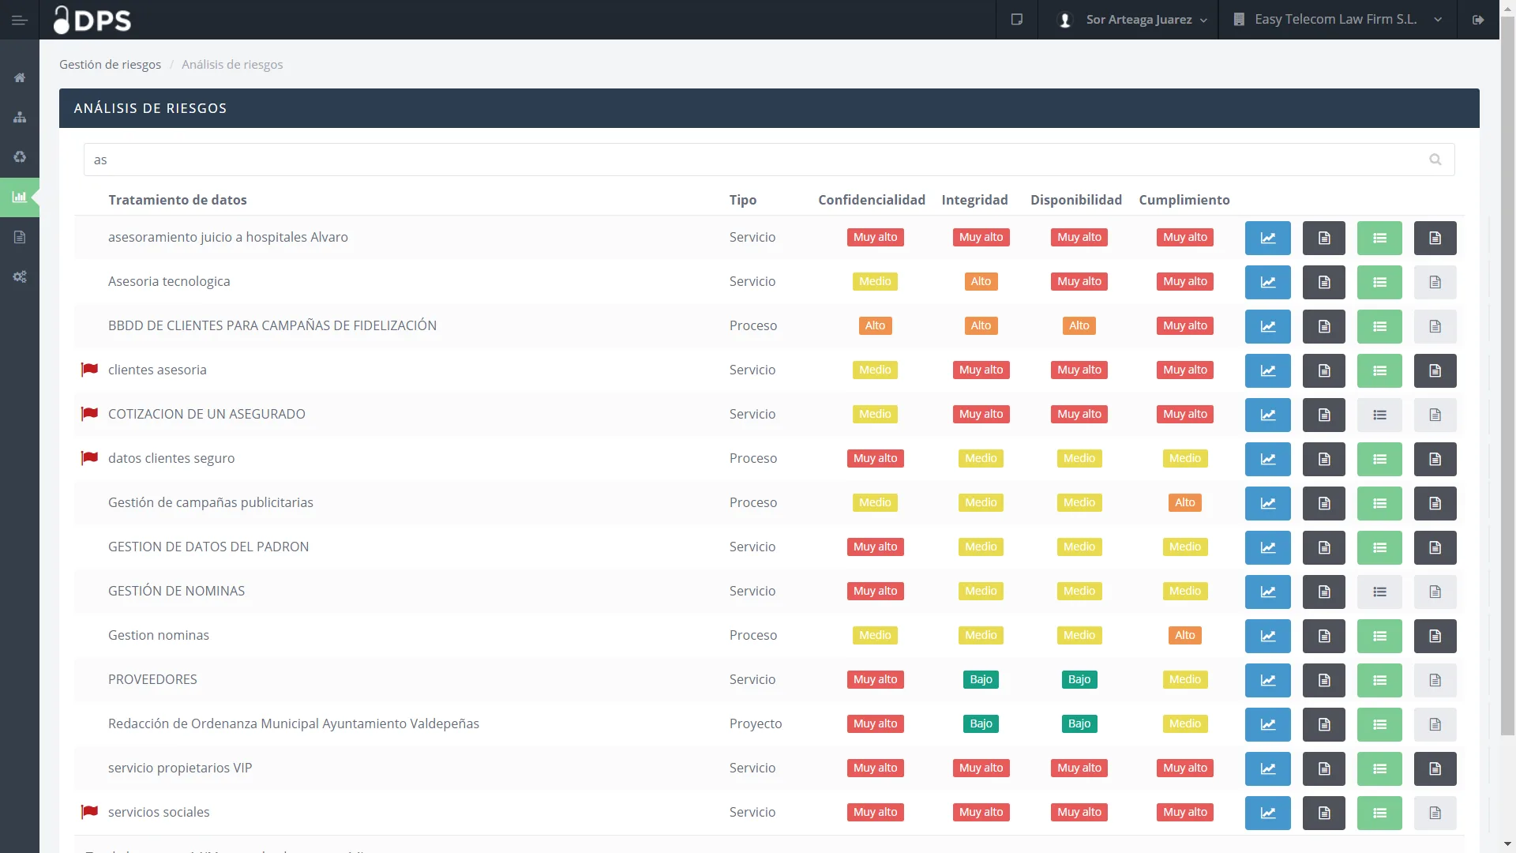Viewport: 1516px width, 853px height.
Task: Click the Análisis de riesgos breadcrumb
Action: [232, 65]
